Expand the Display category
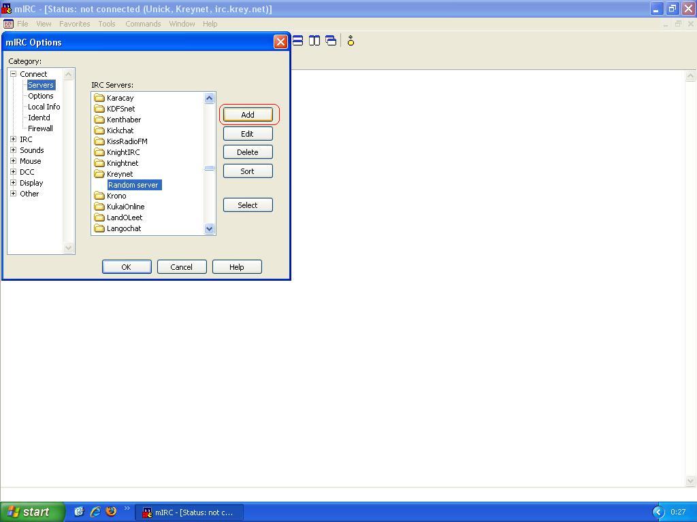Viewport: 697px width, 522px height. (14, 183)
